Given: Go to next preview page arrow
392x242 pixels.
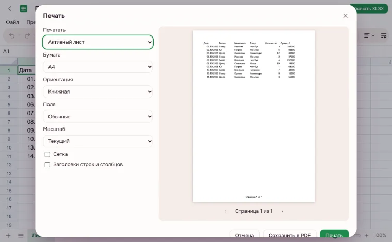Looking at the screenshot, I should 282,211.
